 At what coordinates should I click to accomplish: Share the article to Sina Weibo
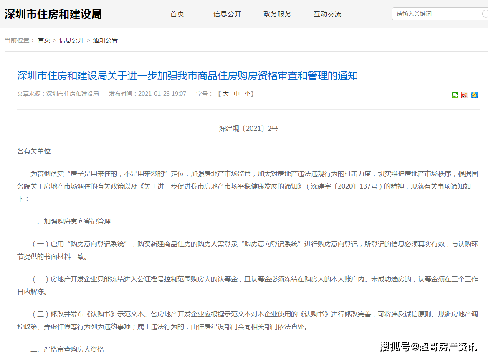(464, 95)
